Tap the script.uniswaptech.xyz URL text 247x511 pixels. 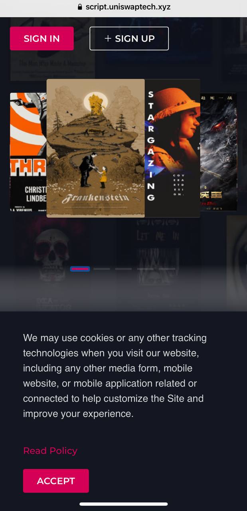[128, 7]
